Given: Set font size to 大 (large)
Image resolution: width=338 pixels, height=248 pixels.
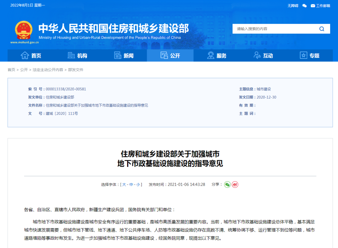Looking at the screenshot, I should [124, 184].
